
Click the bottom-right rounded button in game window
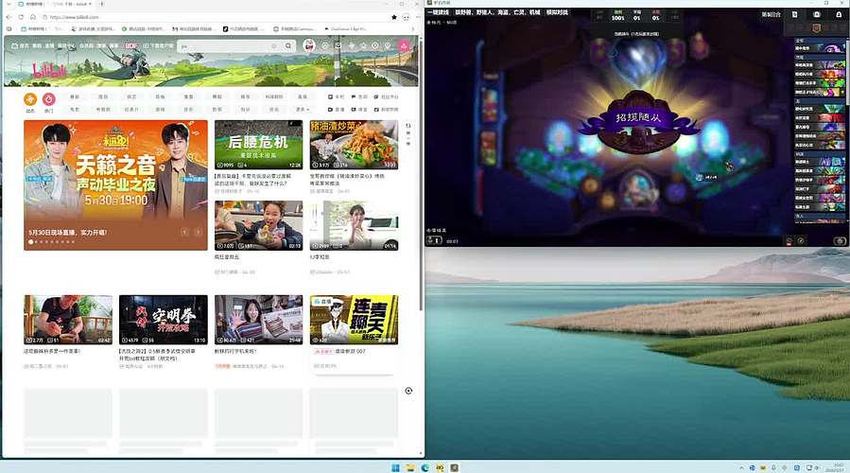tap(841, 241)
